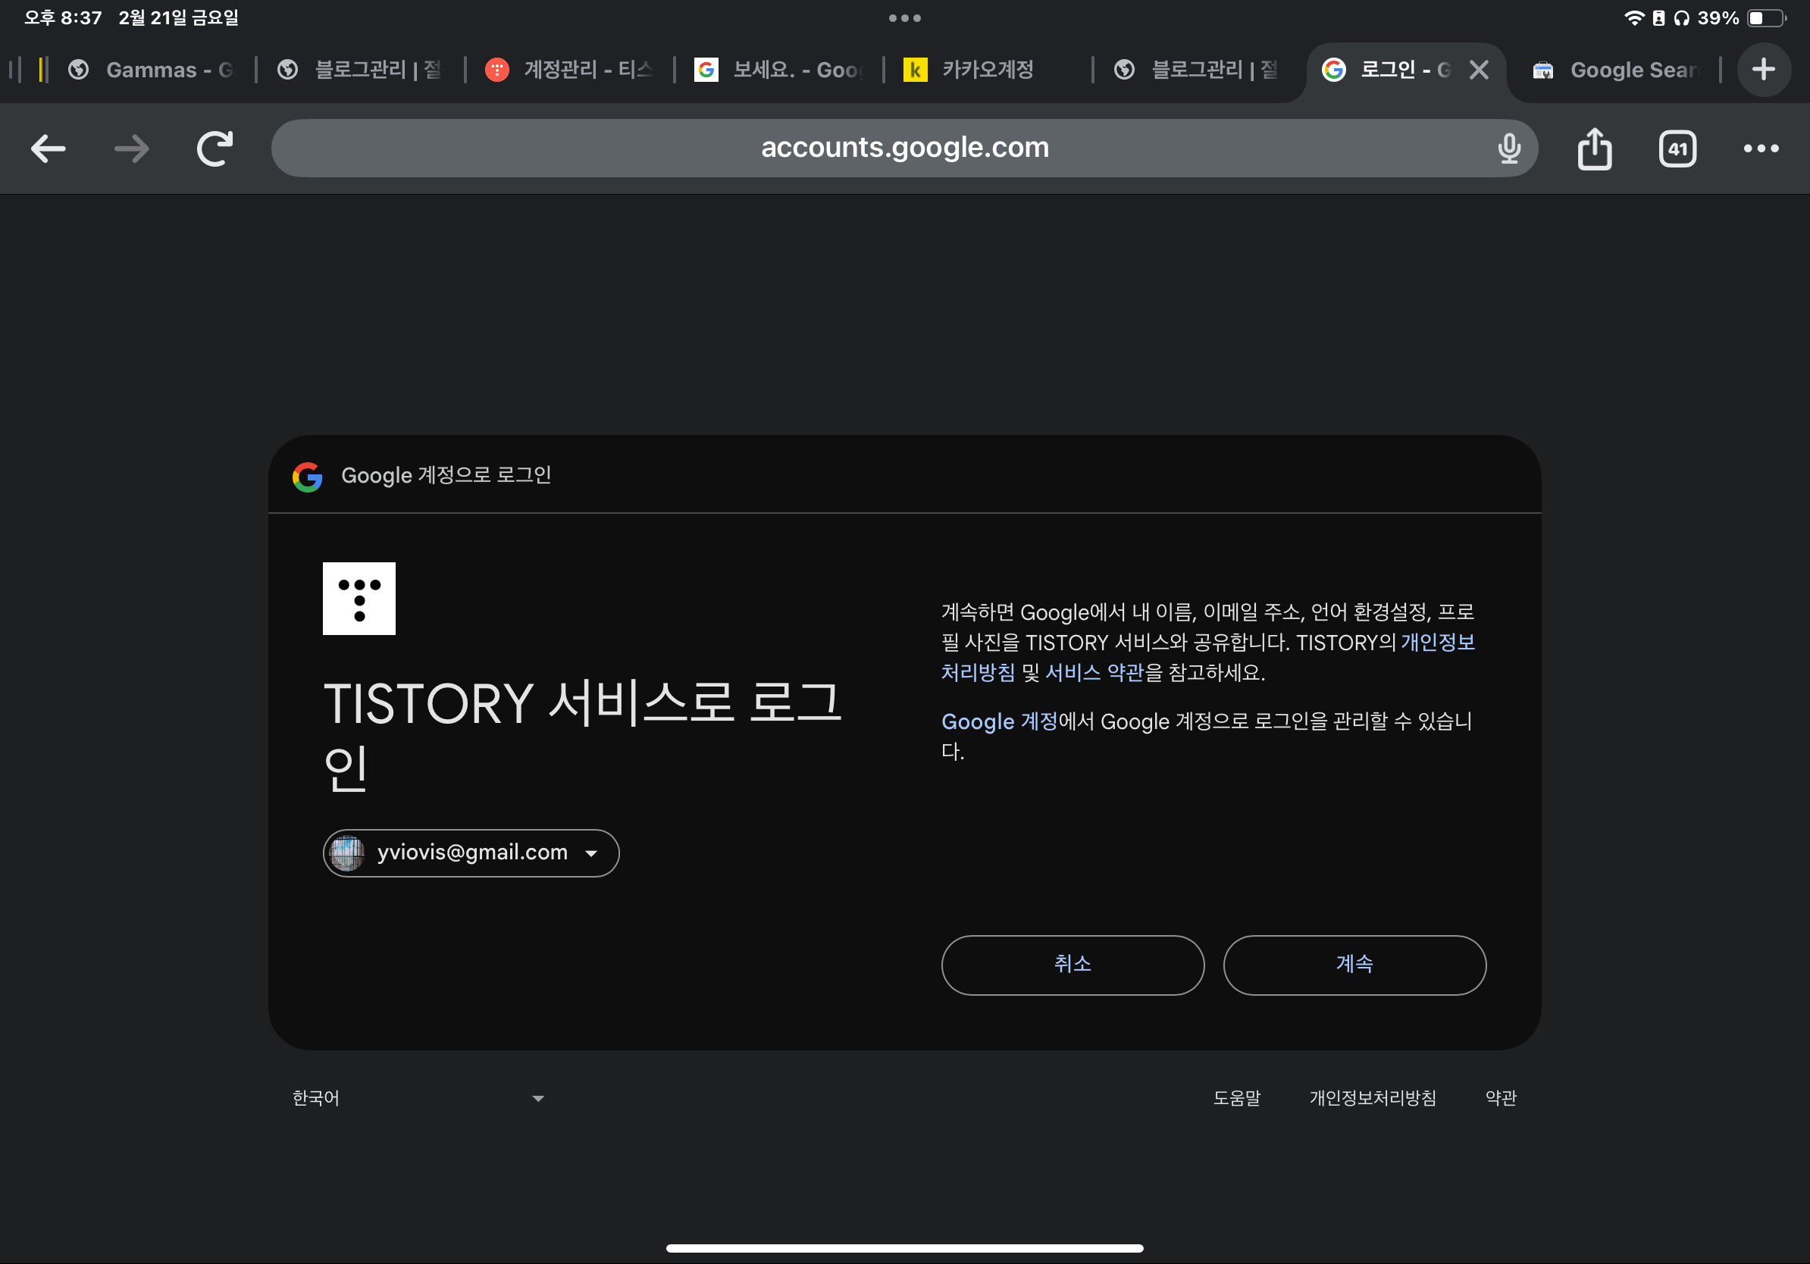Tap the microphone voice search icon

(x=1509, y=149)
